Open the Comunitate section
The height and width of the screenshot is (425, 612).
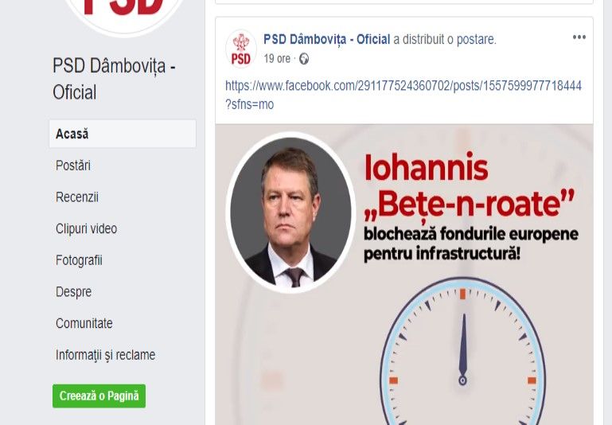click(x=84, y=324)
